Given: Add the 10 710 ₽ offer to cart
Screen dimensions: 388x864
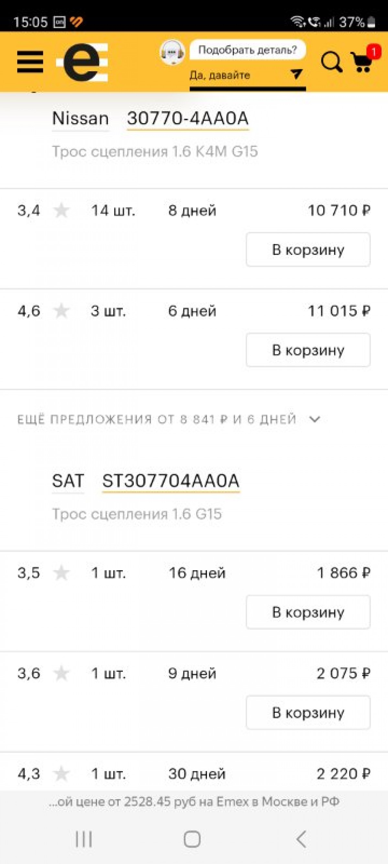Looking at the screenshot, I should [x=308, y=250].
